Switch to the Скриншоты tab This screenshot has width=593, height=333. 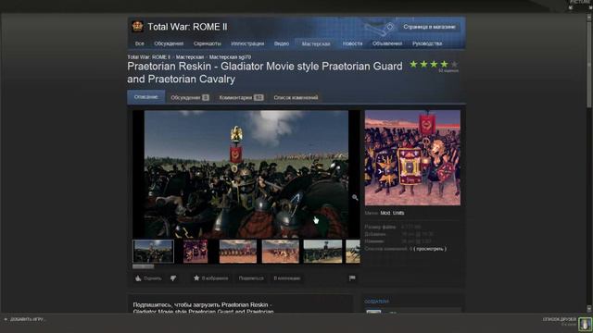coord(208,43)
